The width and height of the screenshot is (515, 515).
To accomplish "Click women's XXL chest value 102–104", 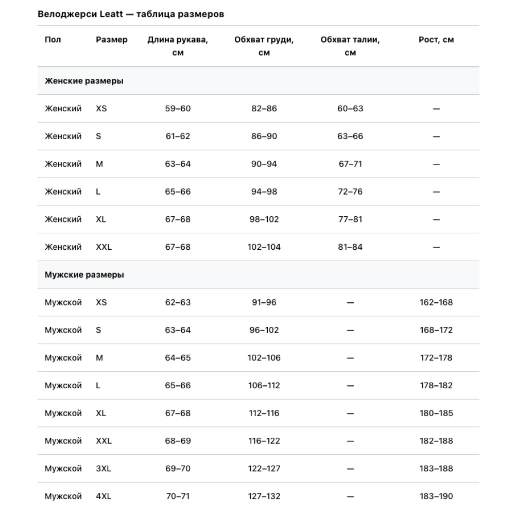I will point(264,247).
